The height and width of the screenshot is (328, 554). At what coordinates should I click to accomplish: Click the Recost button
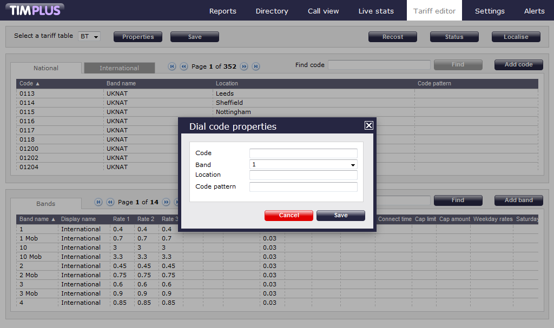pyautogui.click(x=392, y=37)
